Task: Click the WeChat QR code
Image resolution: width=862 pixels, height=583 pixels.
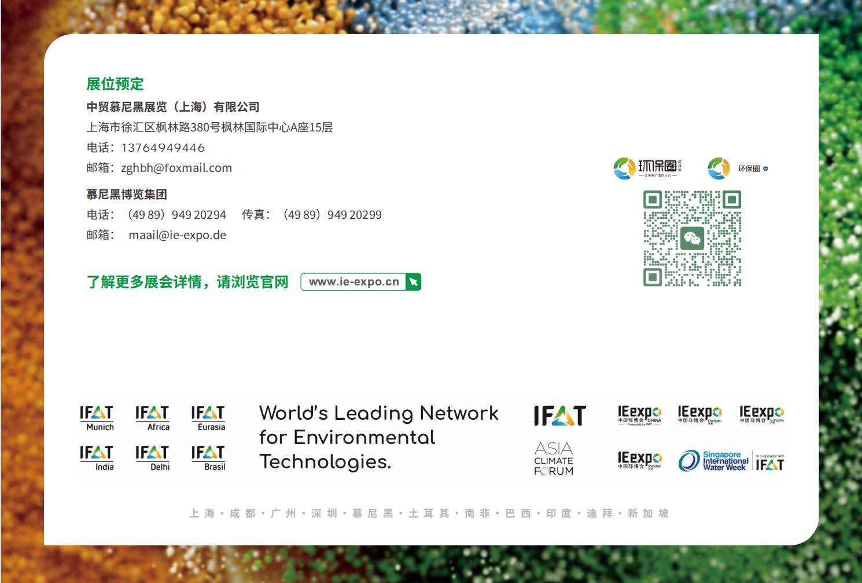Action: 692,239
